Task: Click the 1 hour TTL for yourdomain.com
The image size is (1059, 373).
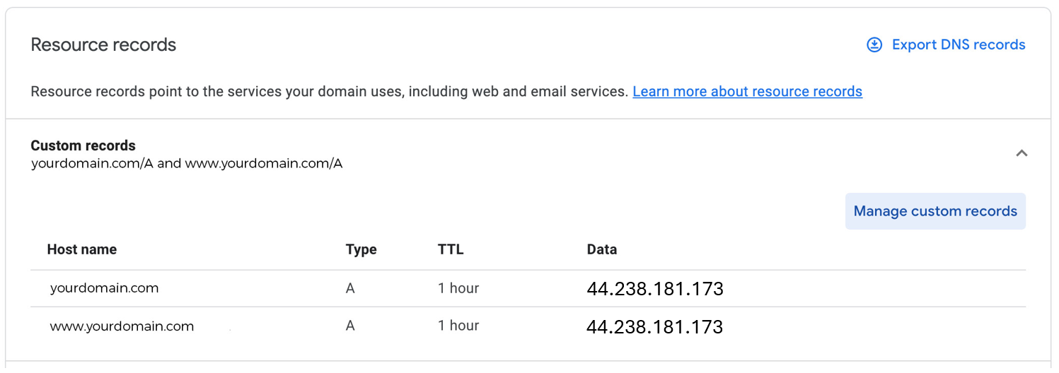Action: coord(458,288)
